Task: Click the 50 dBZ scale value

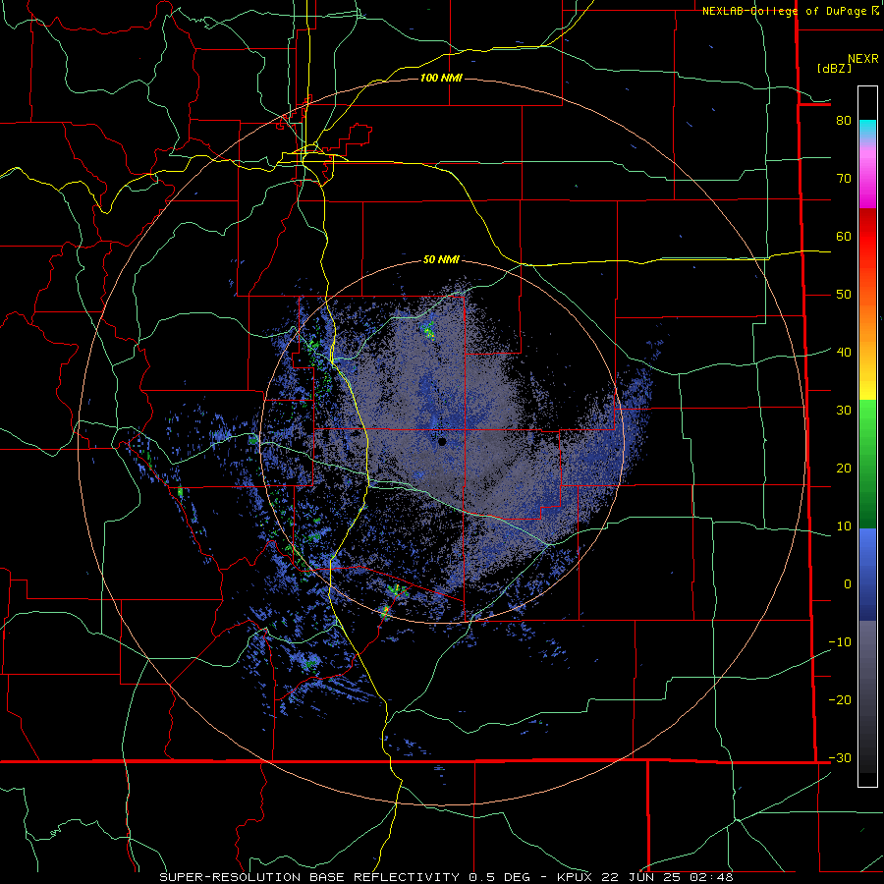Action: tap(844, 295)
